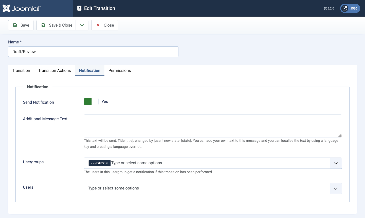365x218 pixels.
Task: Open the Users selection dropdown
Action: click(336, 188)
